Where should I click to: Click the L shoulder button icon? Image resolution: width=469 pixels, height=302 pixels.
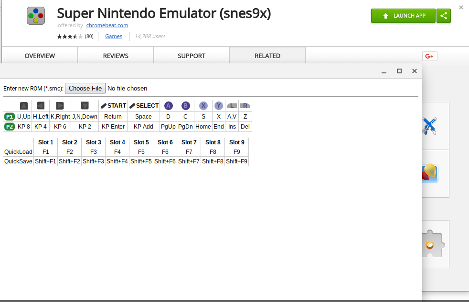[232, 106]
